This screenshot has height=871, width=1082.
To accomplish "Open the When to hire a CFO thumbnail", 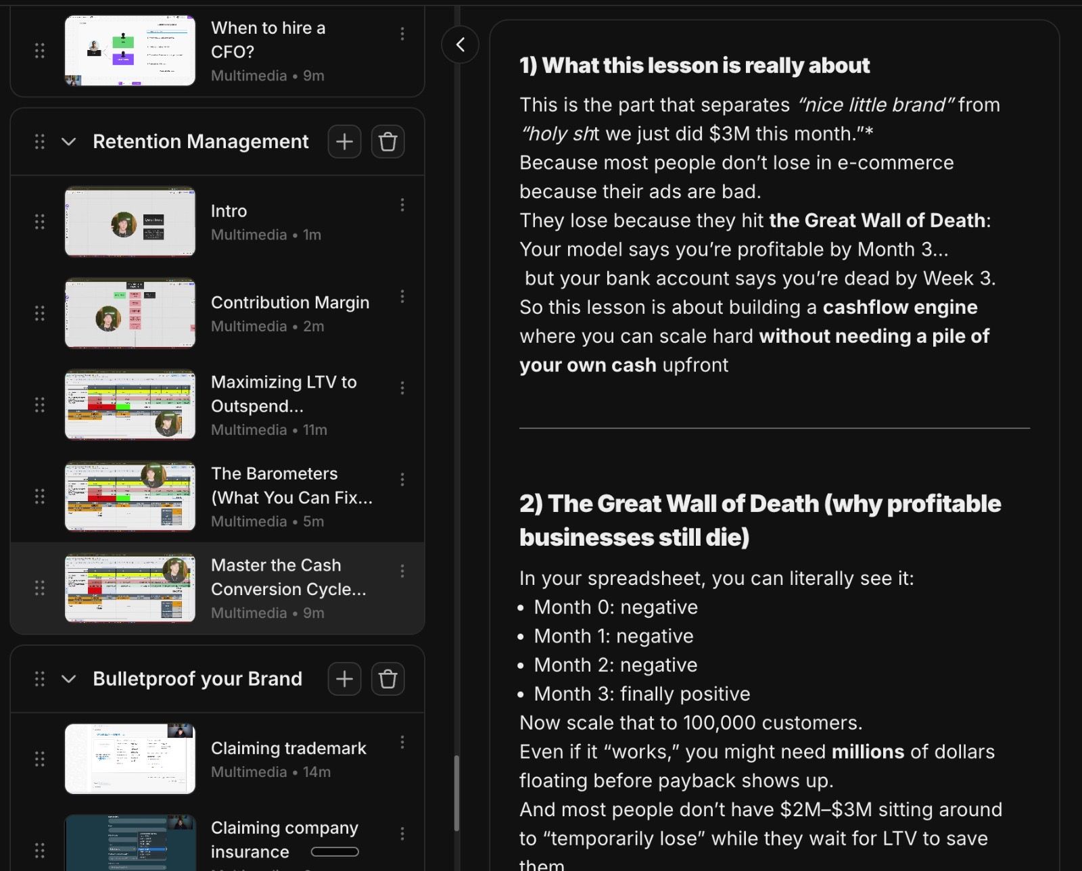I will 130,51.
